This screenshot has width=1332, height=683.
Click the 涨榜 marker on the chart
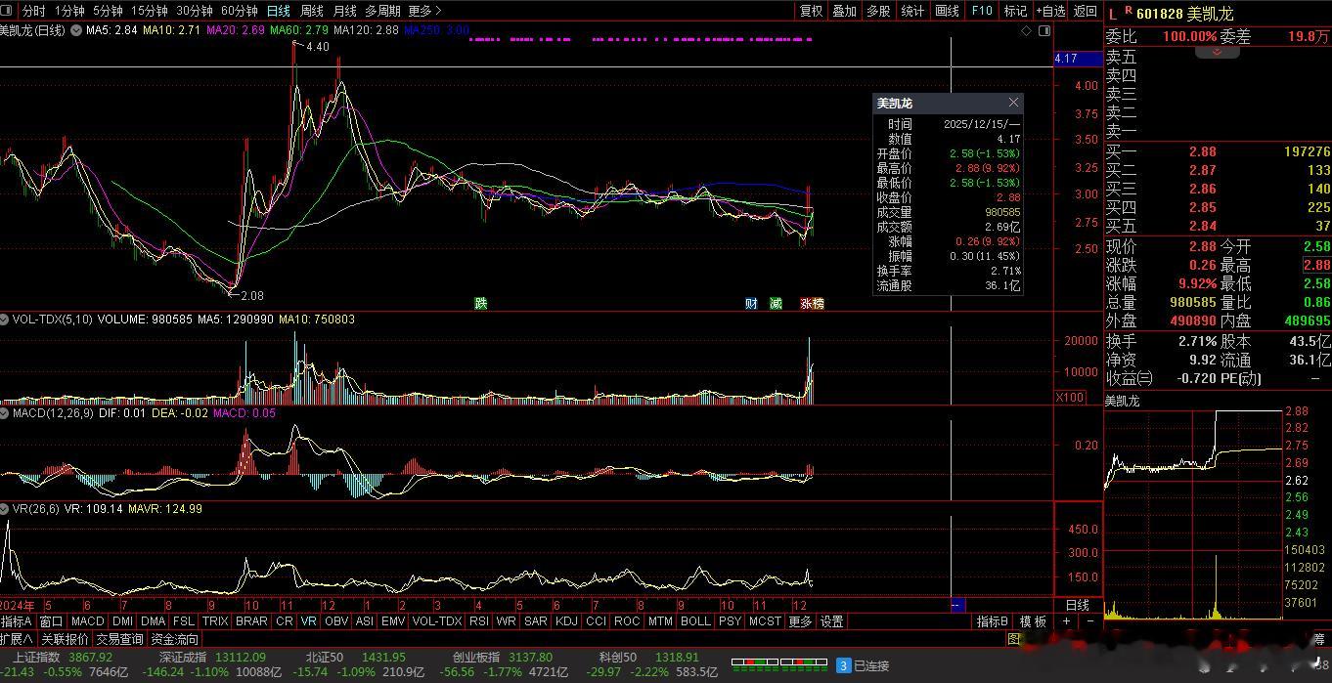(812, 304)
